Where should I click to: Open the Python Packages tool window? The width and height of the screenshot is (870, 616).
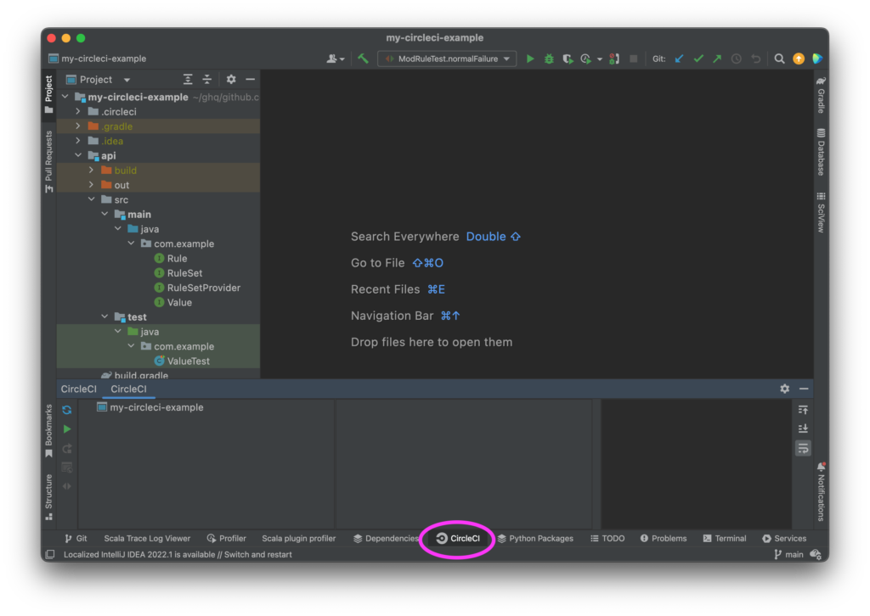535,539
